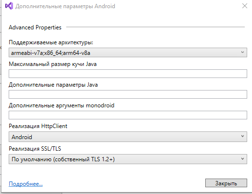Image resolution: width=252 pixels, height=194 pixels.
Task: Click the dialog title Дополнительные параметры Android
Action: [65, 6]
